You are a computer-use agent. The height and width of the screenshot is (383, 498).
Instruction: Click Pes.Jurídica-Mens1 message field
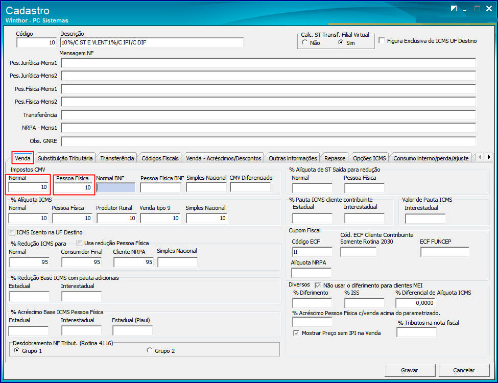(269, 63)
